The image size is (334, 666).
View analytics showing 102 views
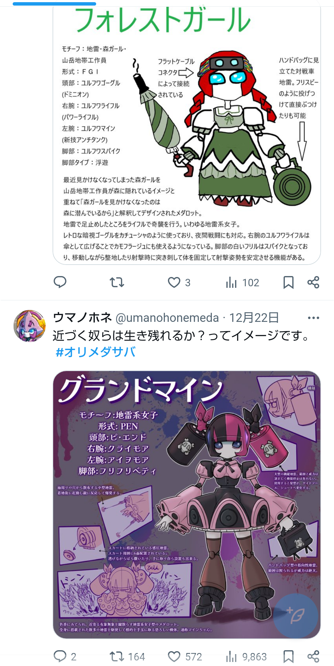click(242, 282)
